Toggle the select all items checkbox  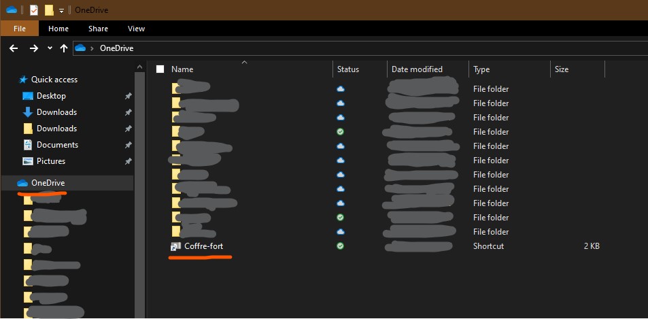(160, 69)
